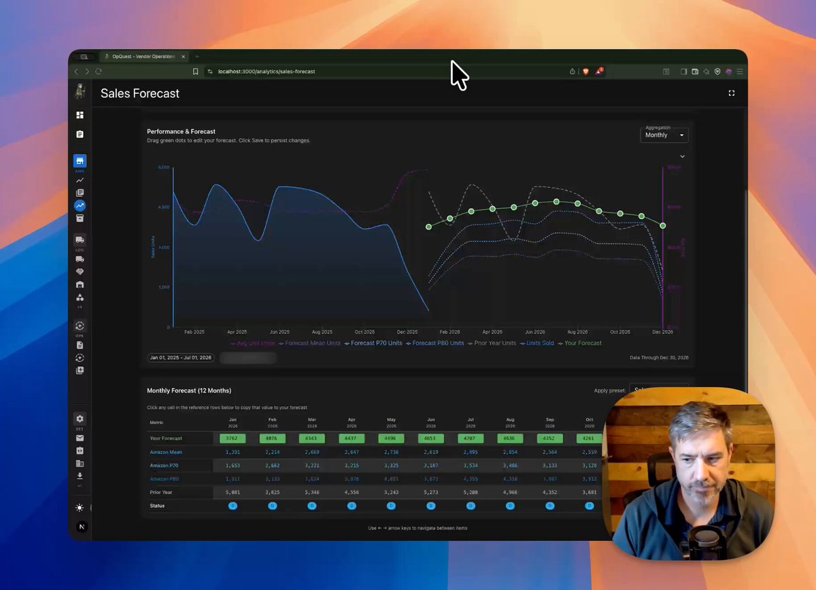The width and height of the screenshot is (816, 590).
Task: Click the Jan Your Forecast cell 3762
Action: (233, 438)
